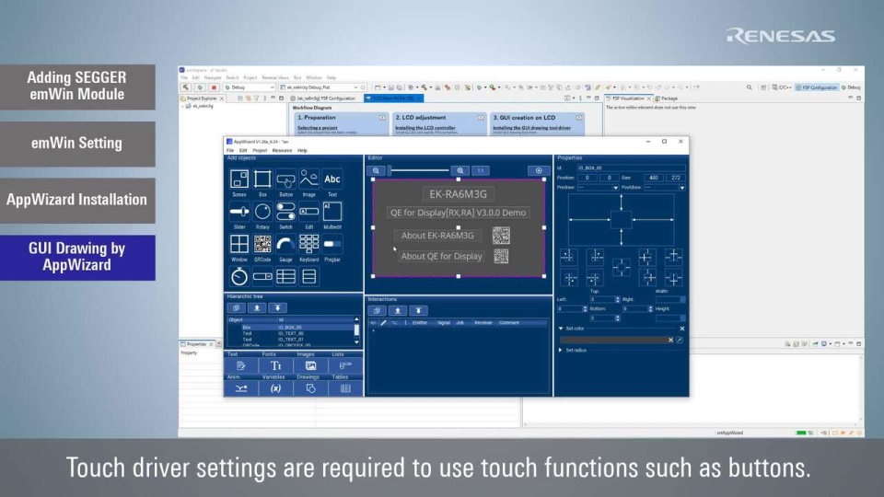Open the Tables resource manager

pyautogui.click(x=345, y=388)
